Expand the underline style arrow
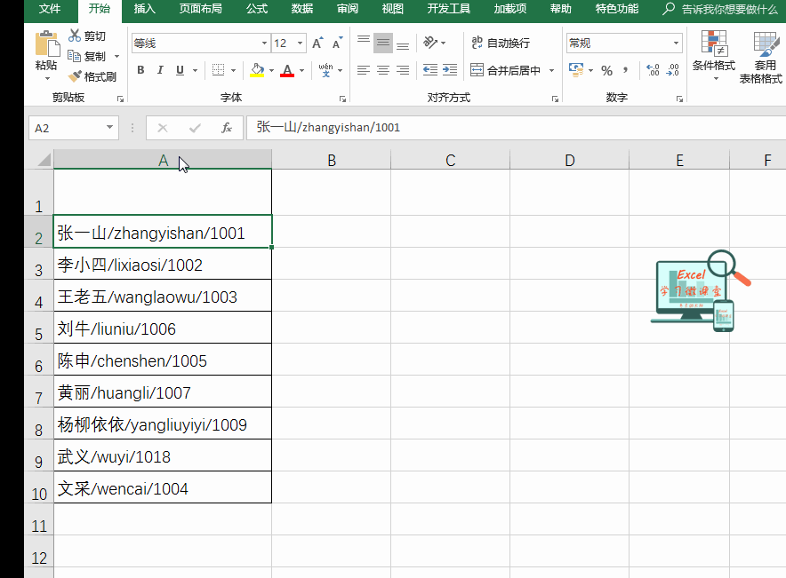The height and width of the screenshot is (578, 786). (195, 70)
